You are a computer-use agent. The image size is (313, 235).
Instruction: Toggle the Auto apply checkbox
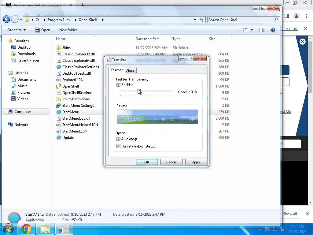[x=118, y=139]
